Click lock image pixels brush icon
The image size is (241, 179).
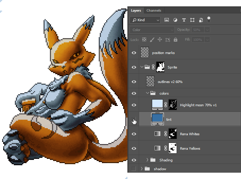pos(152,40)
